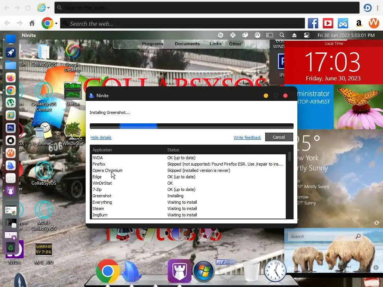The height and width of the screenshot is (287, 383).
Task: Open the YouTube shortcut icon
Action: (328, 24)
